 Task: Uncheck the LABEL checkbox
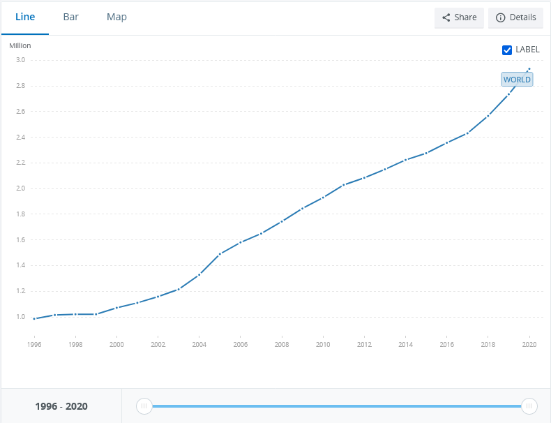point(507,50)
